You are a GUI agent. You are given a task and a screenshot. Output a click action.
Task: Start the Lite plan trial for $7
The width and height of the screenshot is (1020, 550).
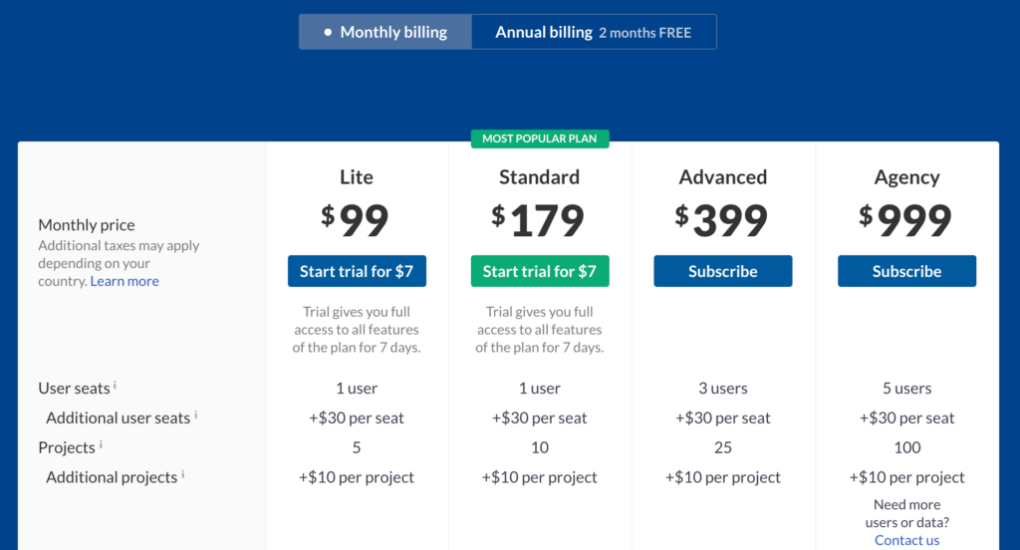pyautogui.click(x=357, y=271)
